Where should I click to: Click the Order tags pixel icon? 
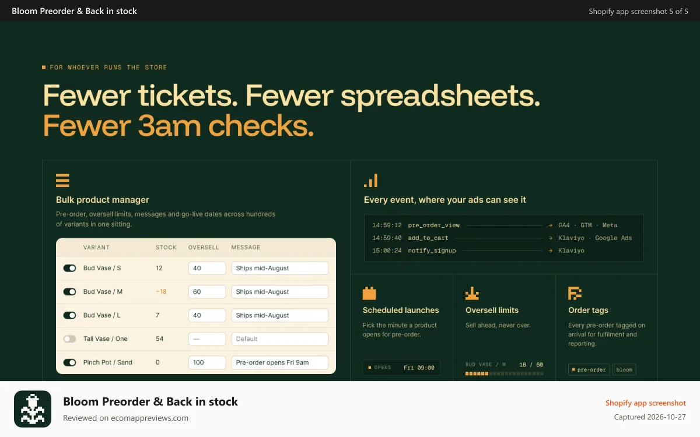click(x=575, y=293)
